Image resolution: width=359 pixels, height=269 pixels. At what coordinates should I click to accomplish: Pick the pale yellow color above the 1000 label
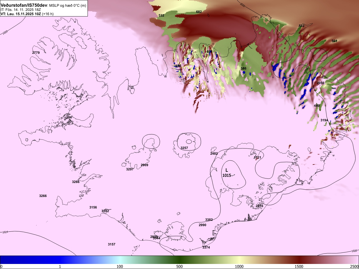click(239, 260)
